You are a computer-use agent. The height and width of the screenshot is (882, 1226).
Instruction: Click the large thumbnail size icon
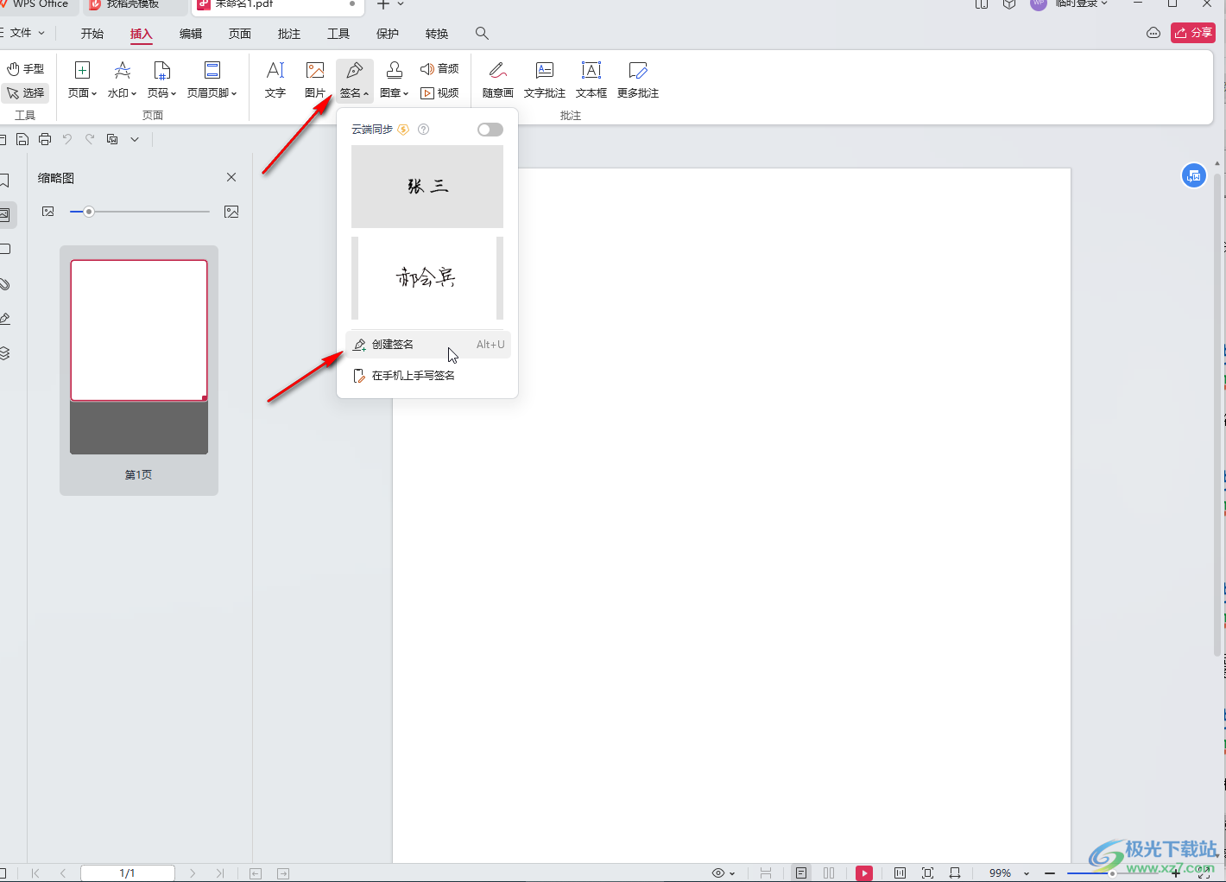point(231,212)
